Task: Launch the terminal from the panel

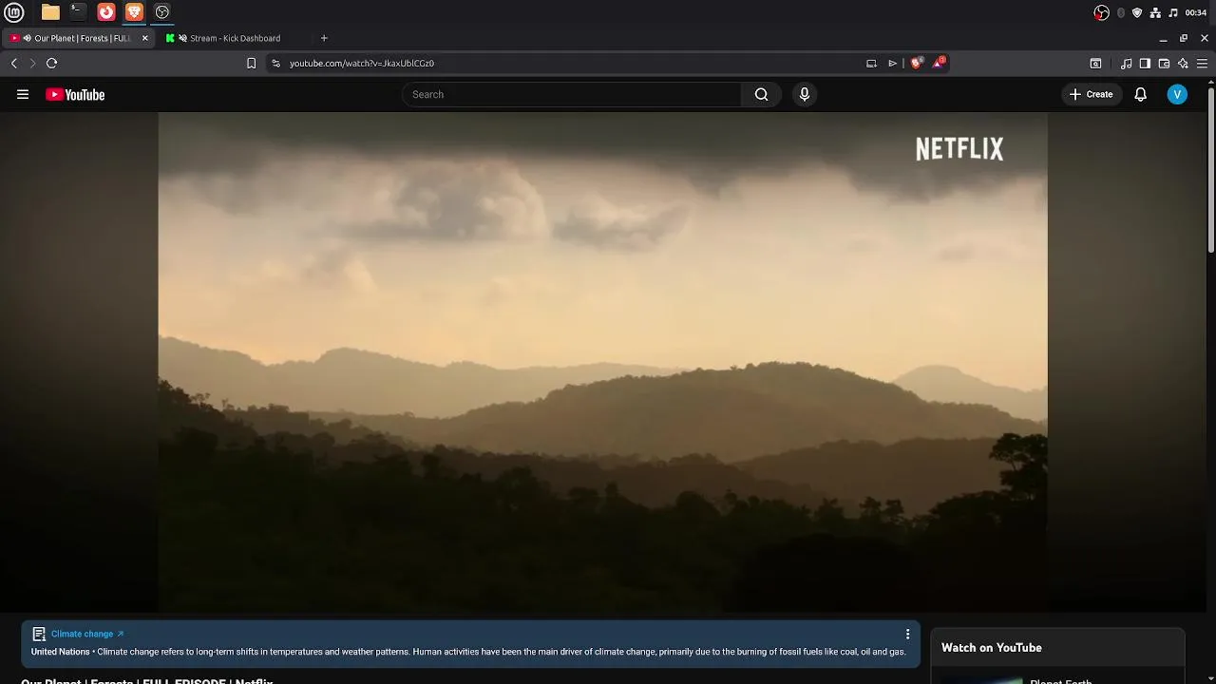Action: [x=78, y=12]
